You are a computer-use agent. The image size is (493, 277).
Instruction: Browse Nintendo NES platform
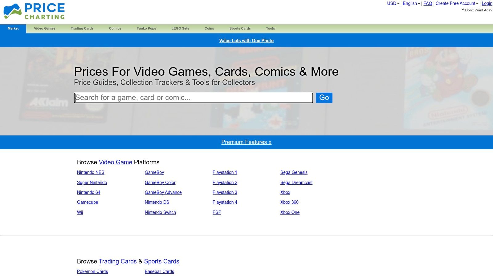pos(91,172)
